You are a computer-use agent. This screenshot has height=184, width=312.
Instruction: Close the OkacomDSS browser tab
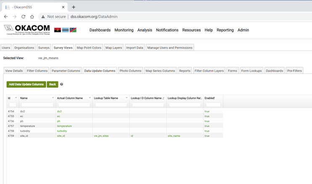point(63,7)
